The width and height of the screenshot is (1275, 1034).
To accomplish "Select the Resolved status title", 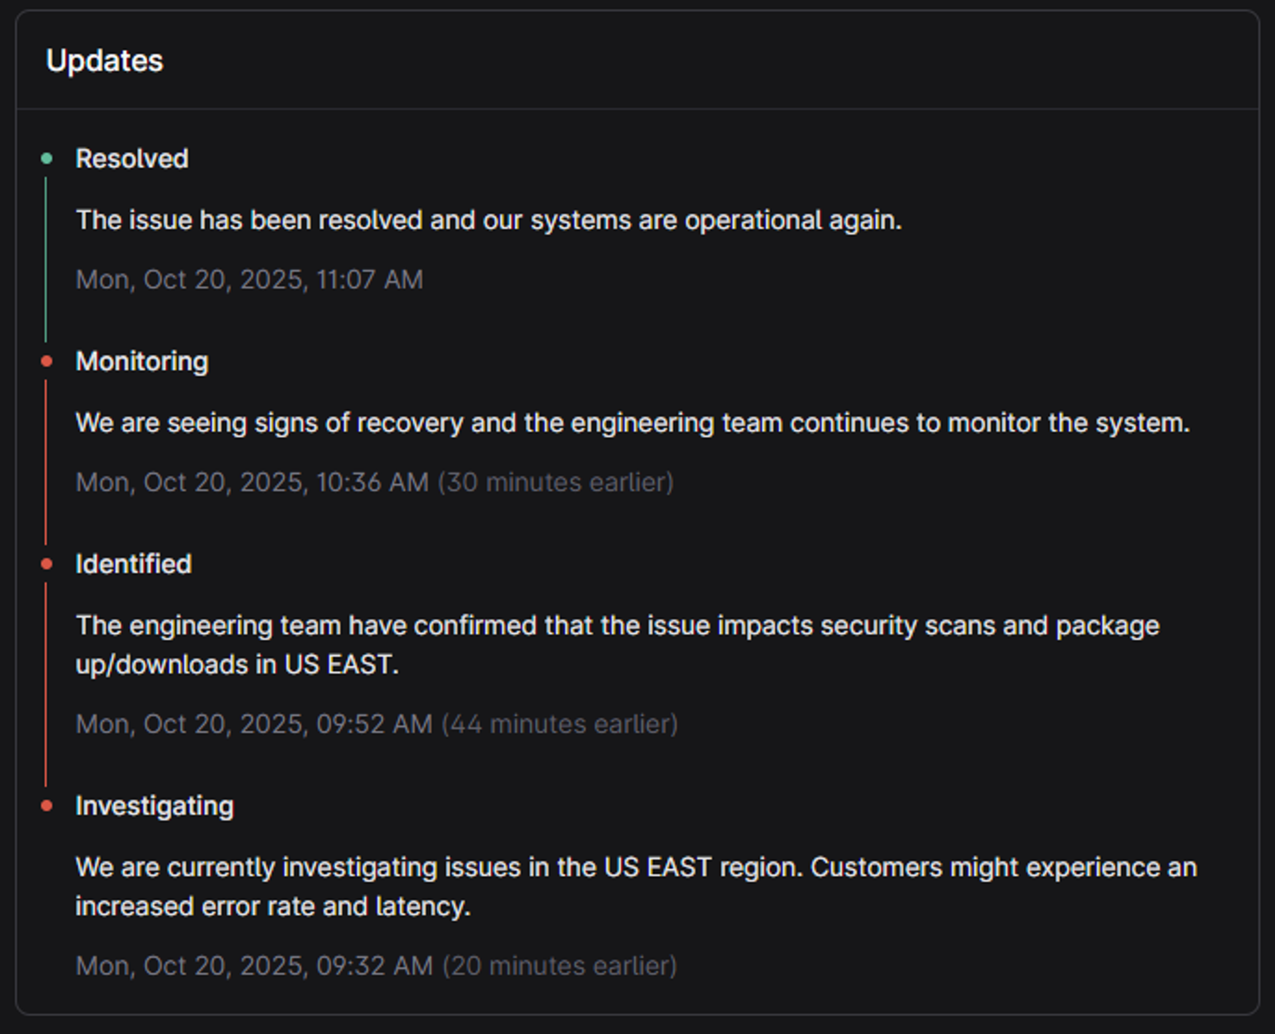I will click(131, 158).
